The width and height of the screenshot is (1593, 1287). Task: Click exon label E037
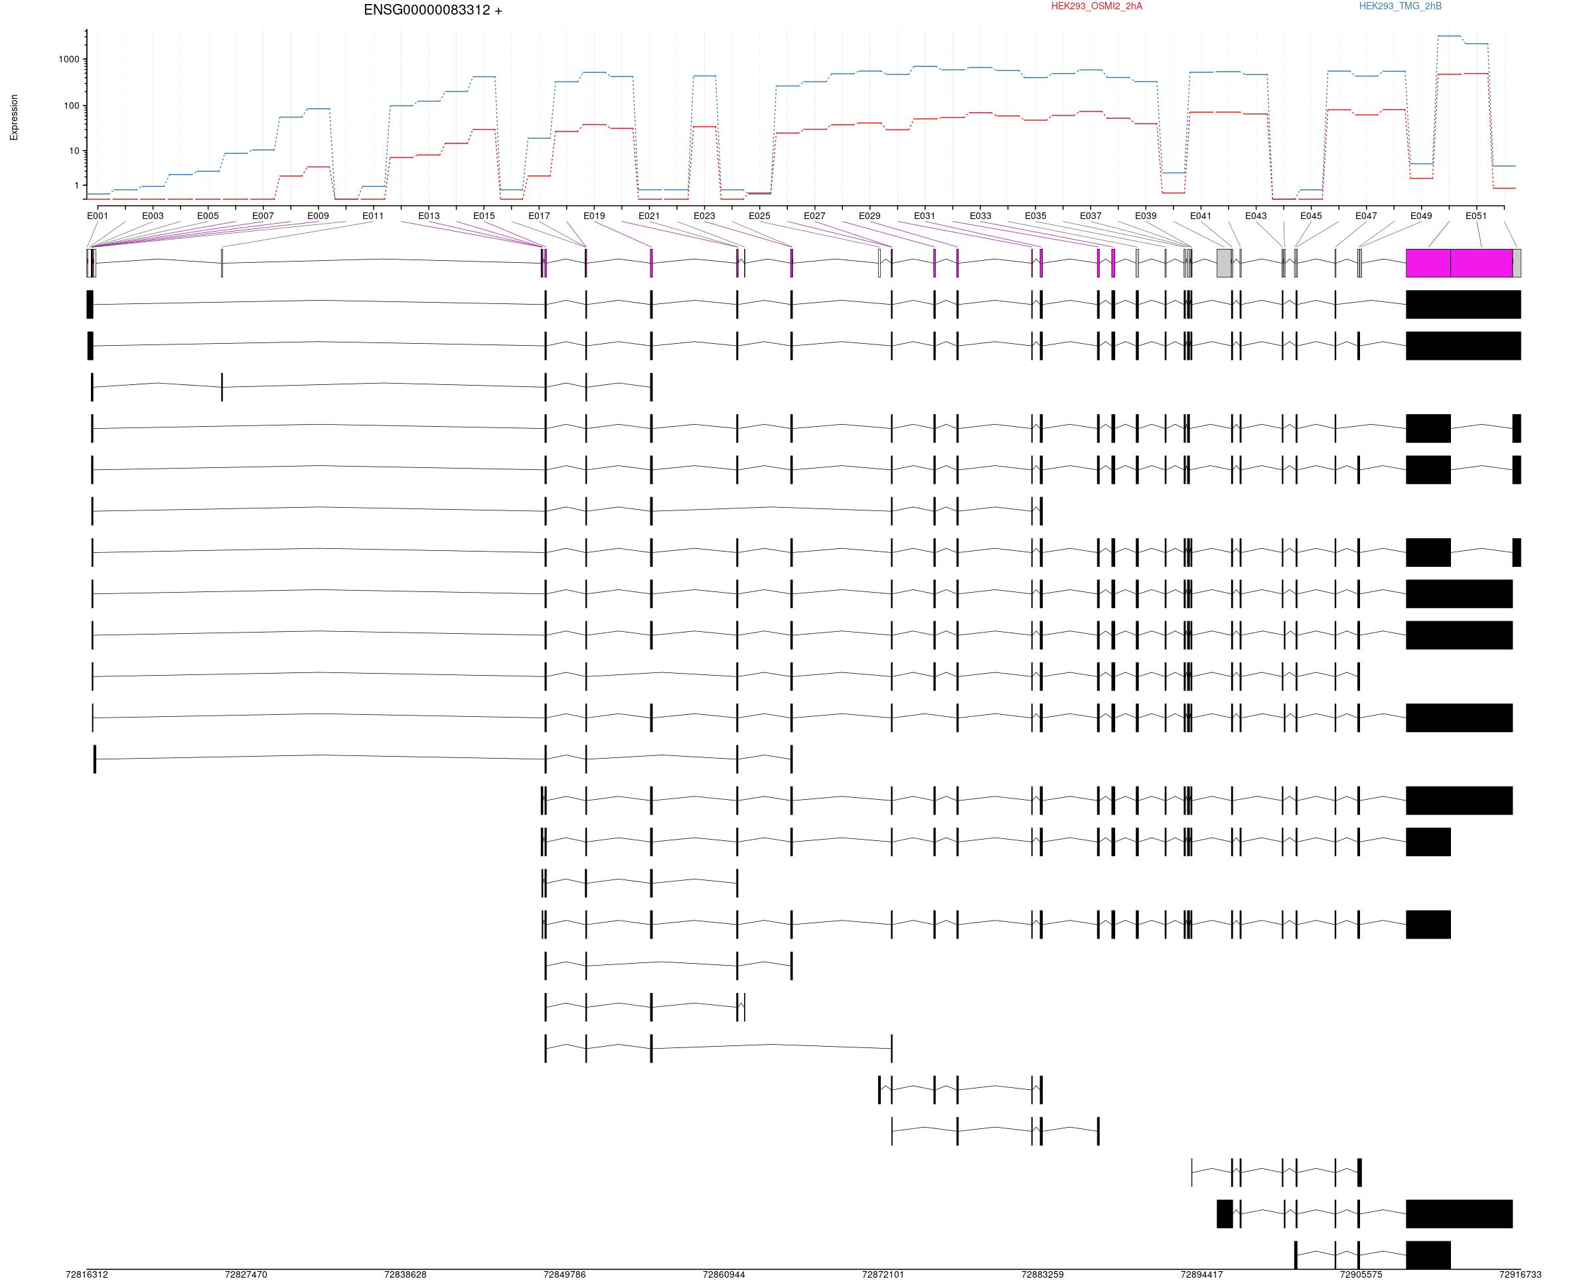click(x=1091, y=216)
